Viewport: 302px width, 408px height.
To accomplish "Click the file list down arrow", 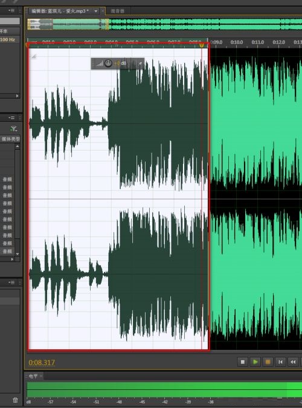I will [17, 253].
